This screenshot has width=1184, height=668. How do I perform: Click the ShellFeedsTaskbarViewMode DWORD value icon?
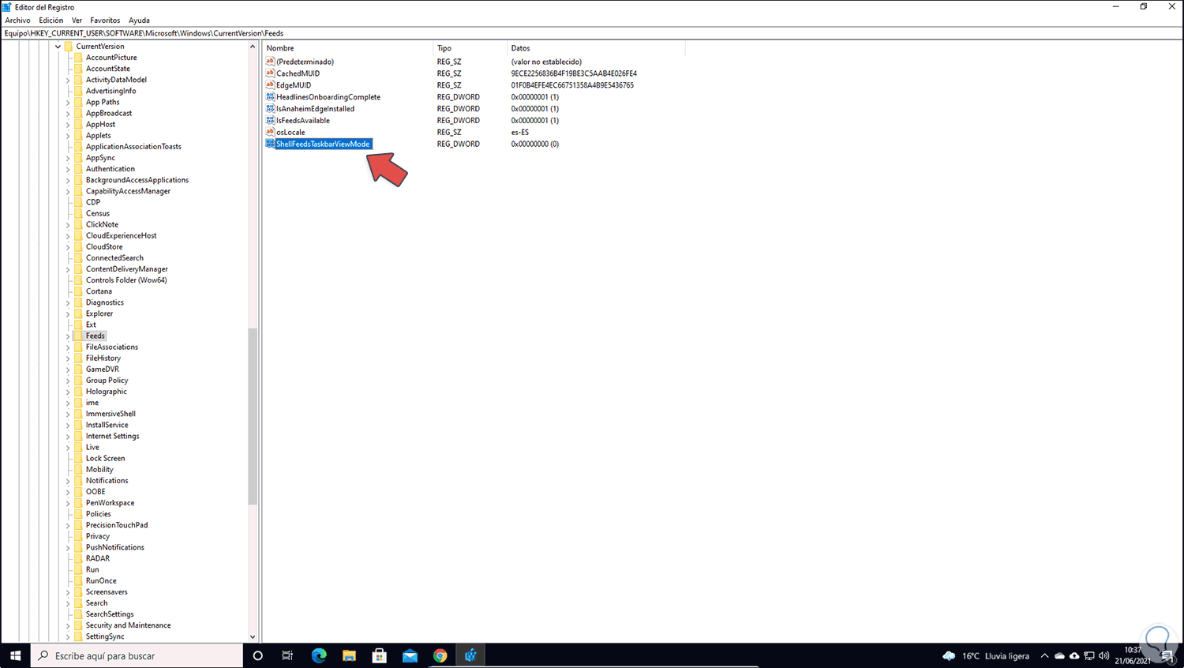tap(270, 144)
